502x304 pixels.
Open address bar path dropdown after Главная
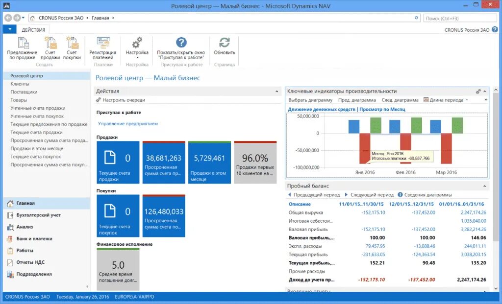click(113, 18)
